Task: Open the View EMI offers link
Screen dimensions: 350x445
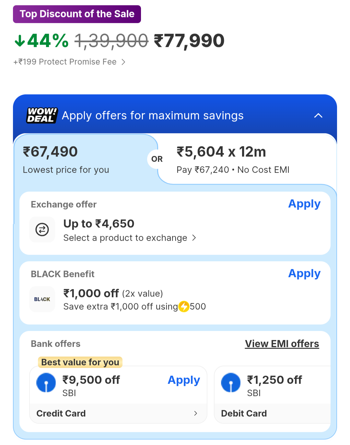Action: [x=282, y=344]
